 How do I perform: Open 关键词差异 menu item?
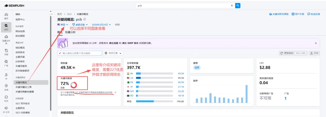point(21,66)
